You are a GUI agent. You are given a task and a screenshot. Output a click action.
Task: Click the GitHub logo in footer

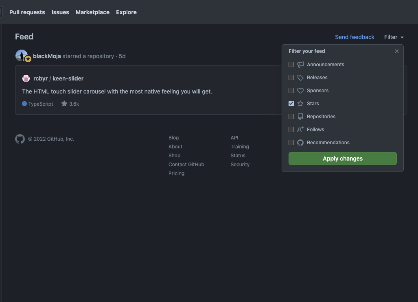point(20,139)
